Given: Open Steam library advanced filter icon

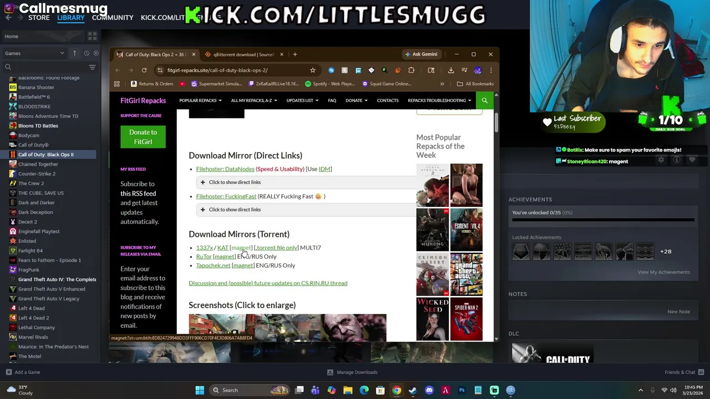Looking at the screenshot, I should coord(93,67).
